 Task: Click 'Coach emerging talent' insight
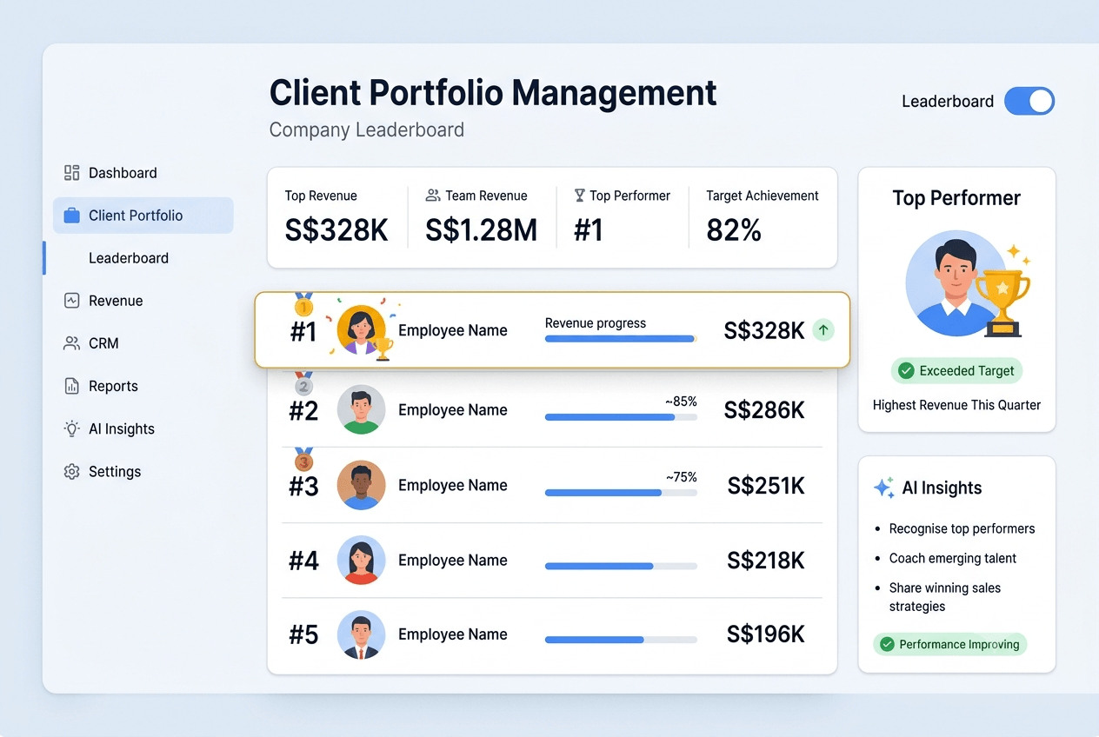(x=952, y=558)
